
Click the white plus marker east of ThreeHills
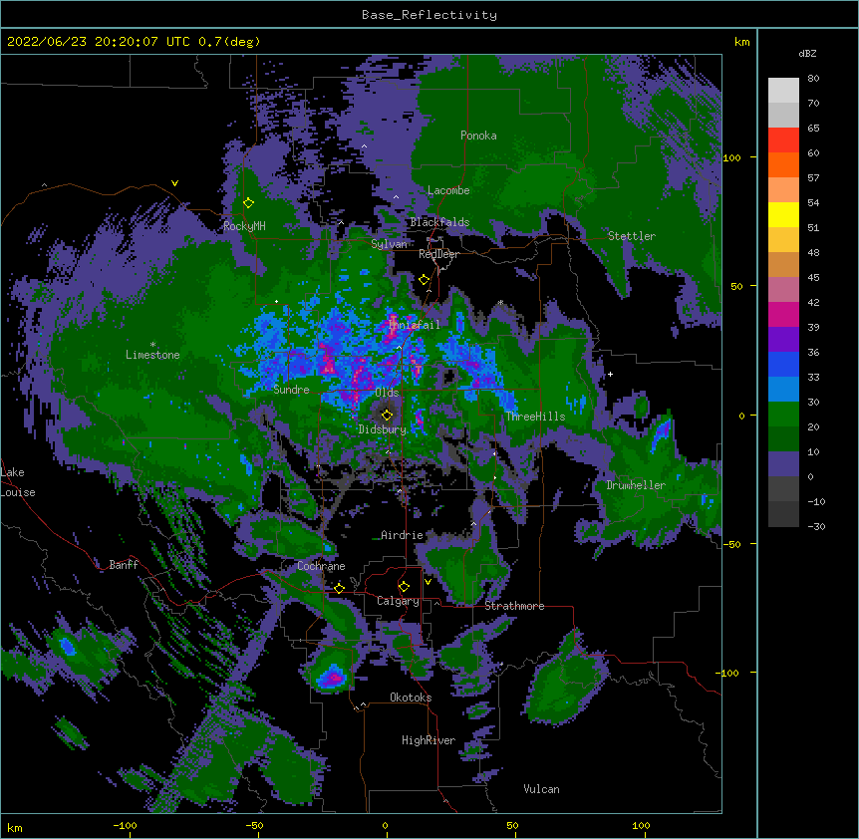click(x=610, y=374)
